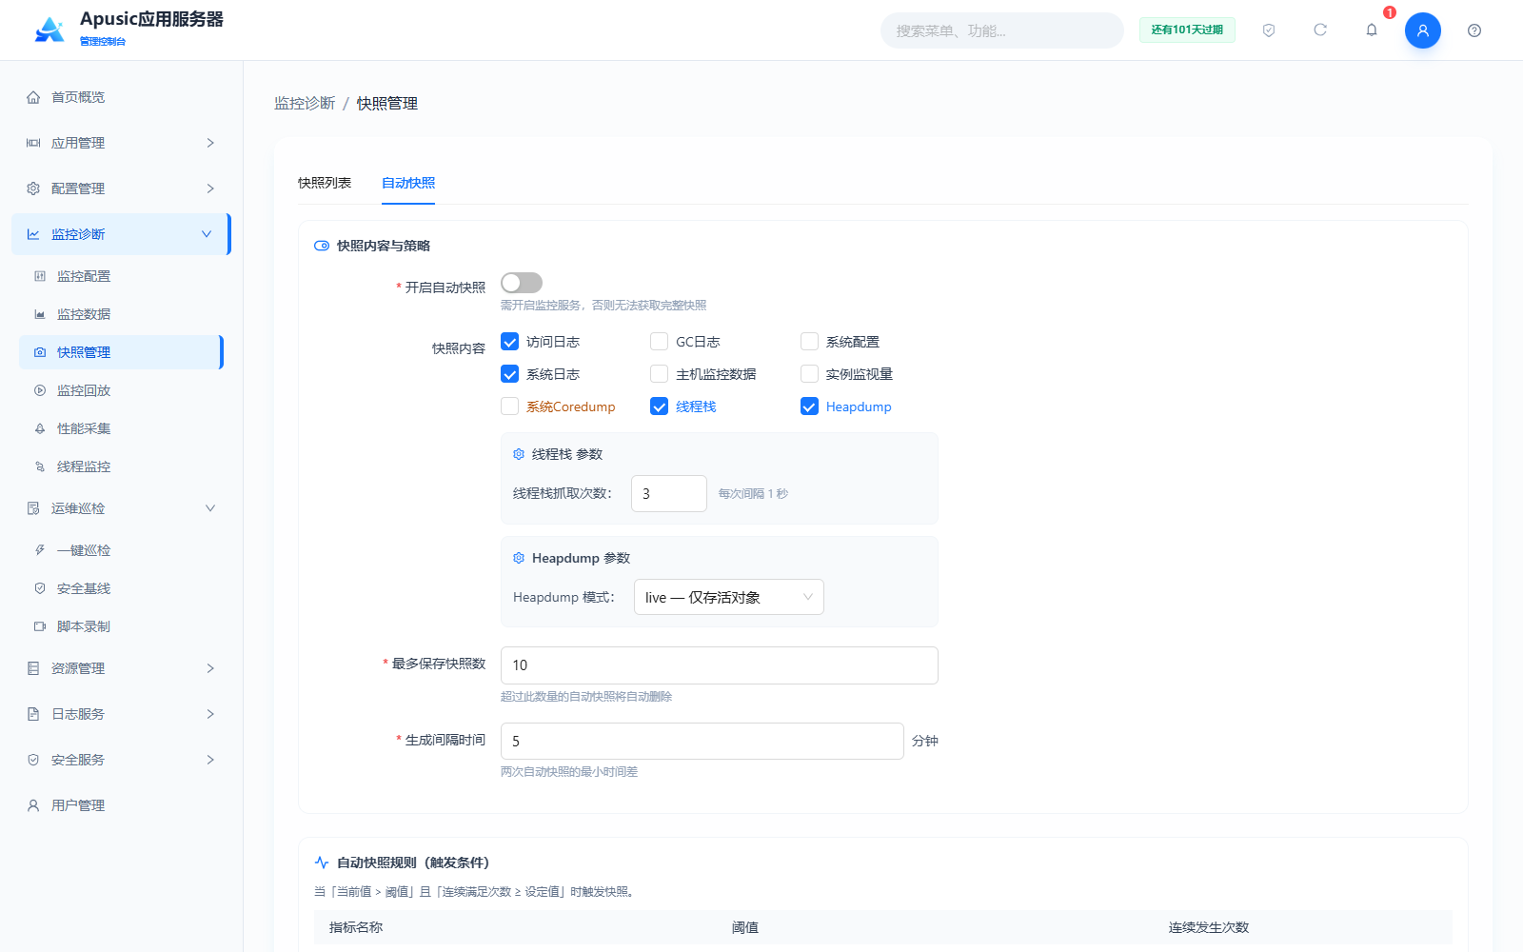This screenshot has height=952, width=1523.
Task: Click 监控诊断 in the breadcrumb
Action: 305,103
